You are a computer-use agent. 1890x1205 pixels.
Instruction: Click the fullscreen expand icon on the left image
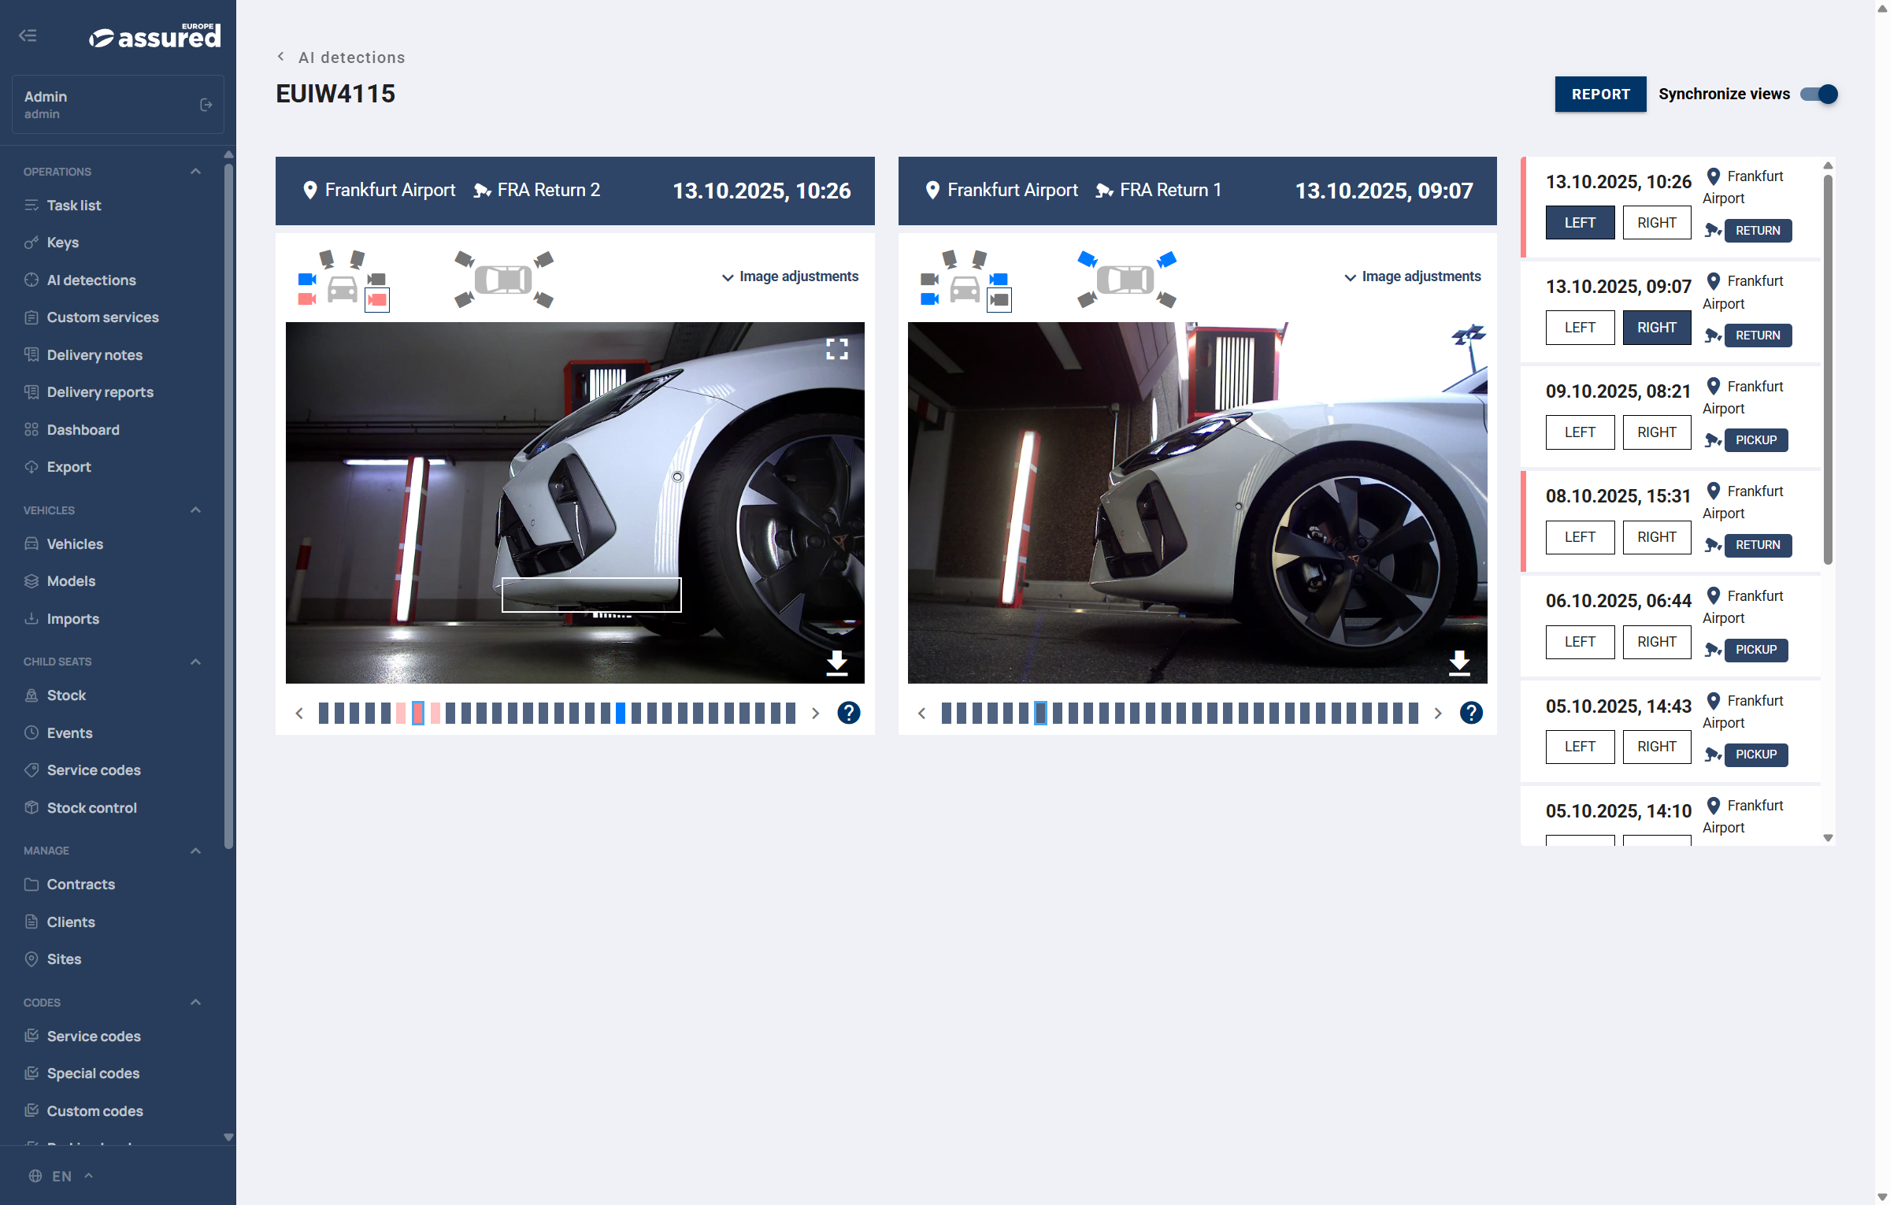pyautogui.click(x=837, y=349)
